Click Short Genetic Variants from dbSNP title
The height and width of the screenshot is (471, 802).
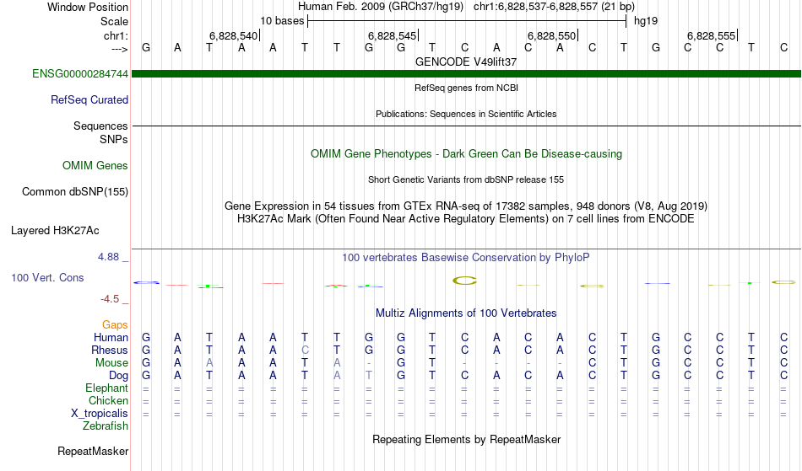(466, 179)
